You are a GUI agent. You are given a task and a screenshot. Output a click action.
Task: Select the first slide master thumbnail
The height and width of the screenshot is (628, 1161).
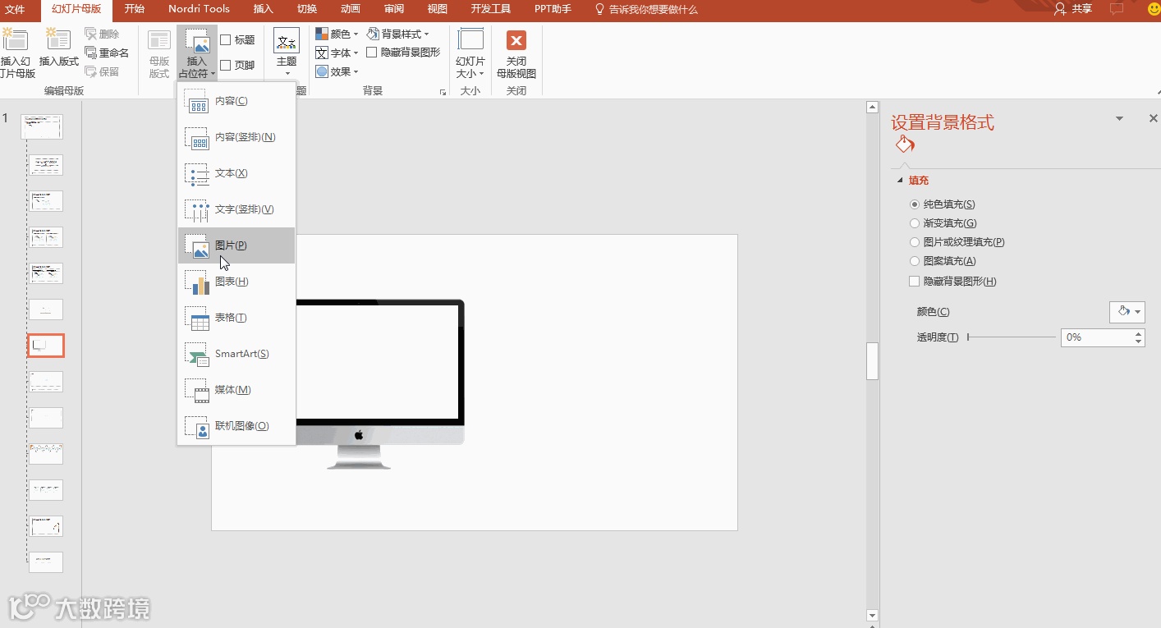(42, 127)
